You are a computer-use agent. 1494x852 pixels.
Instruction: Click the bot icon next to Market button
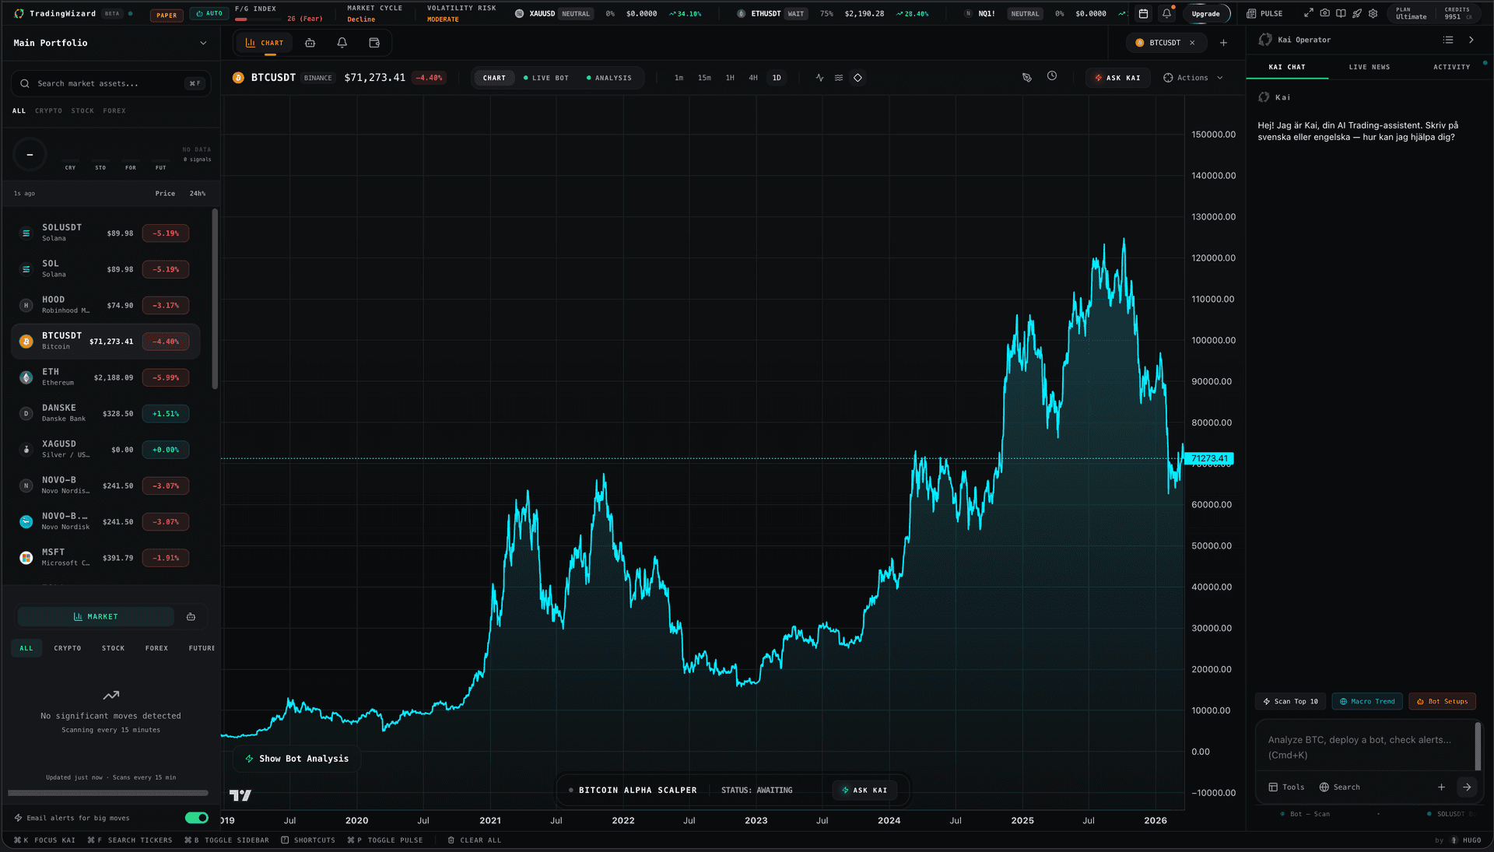[191, 617]
